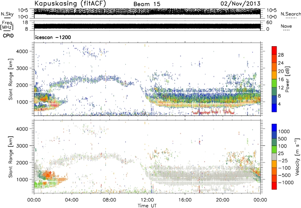301x208 pixels.
Task: Click the date '02/Nov/2013'
Action: click(x=240, y=3)
